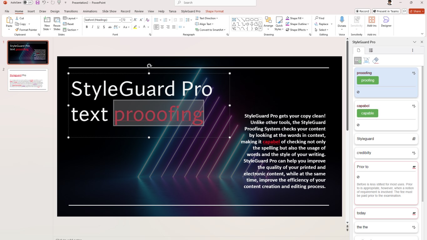Ignore the 'prooofing' suggestion icon

tap(358, 92)
